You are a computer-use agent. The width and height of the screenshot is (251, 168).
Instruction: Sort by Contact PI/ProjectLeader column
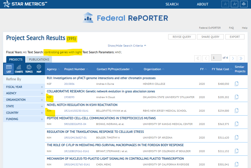click(115, 69)
